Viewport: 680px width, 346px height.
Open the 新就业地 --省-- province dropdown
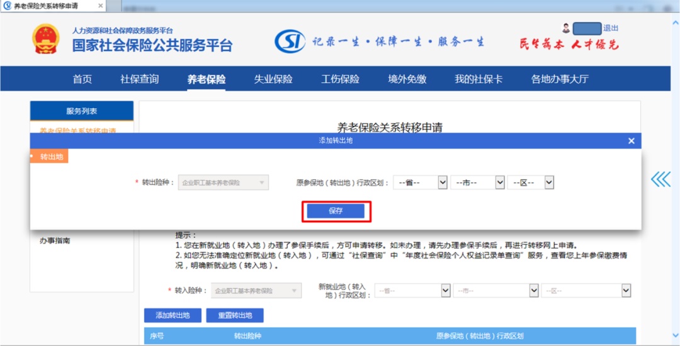[x=414, y=291]
